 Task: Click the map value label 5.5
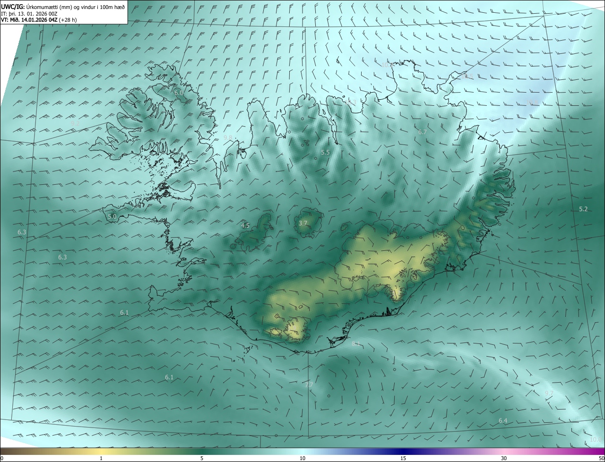[x=325, y=153]
